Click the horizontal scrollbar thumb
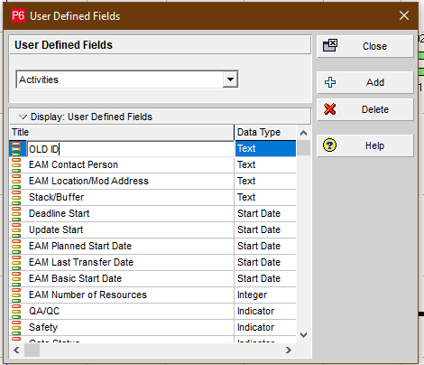 coord(32,350)
